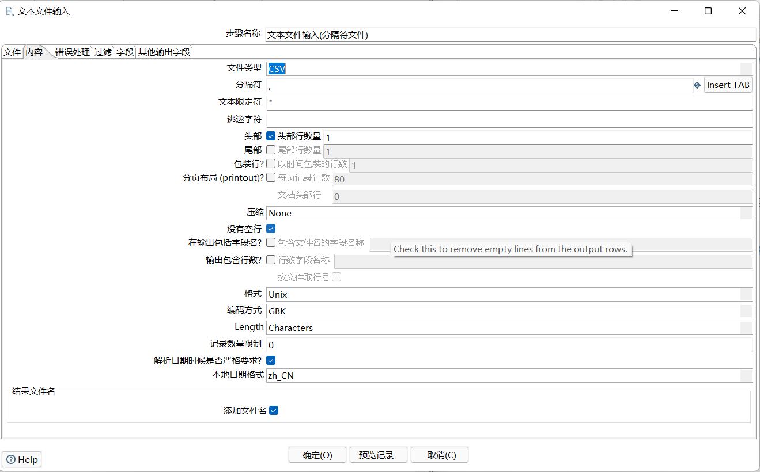
Task: Enable the 头部 header checkbox
Action: [271, 136]
